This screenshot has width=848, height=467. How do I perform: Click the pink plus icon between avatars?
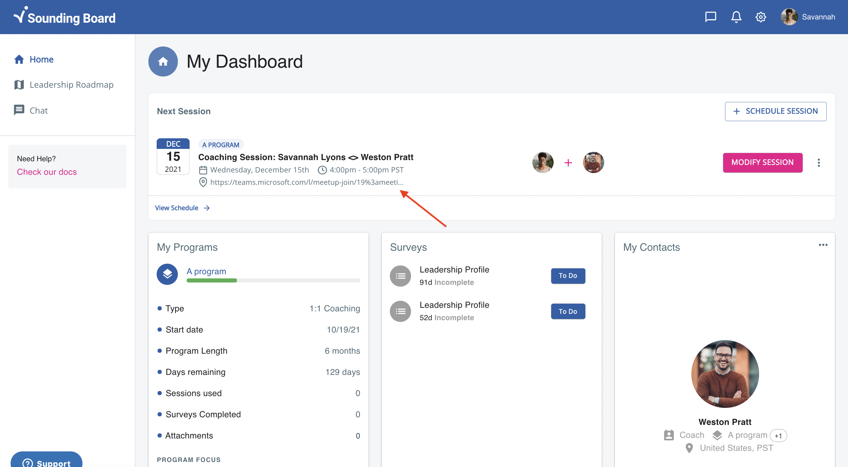pyautogui.click(x=568, y=162)
